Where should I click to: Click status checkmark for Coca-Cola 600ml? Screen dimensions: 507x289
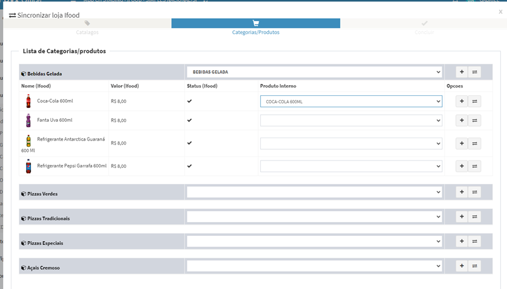click(189, 101)
